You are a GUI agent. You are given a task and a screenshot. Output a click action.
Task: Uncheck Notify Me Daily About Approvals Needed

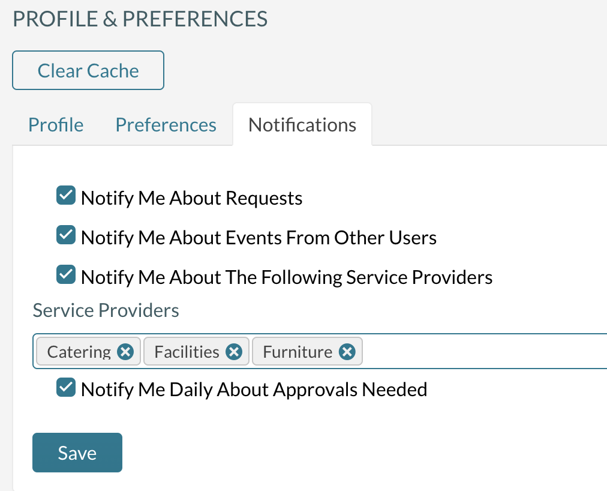[65, 387]
